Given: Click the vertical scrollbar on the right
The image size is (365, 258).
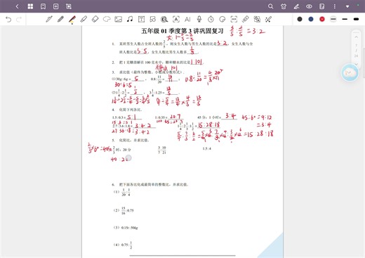Looking at the screenshot, I should (364, 63).
